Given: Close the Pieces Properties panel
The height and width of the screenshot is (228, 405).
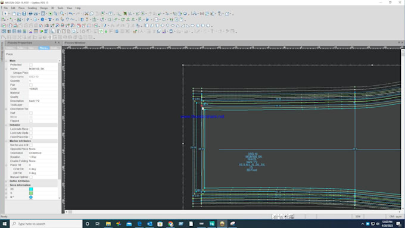Looking at the screenshot, I should [58, 43].
